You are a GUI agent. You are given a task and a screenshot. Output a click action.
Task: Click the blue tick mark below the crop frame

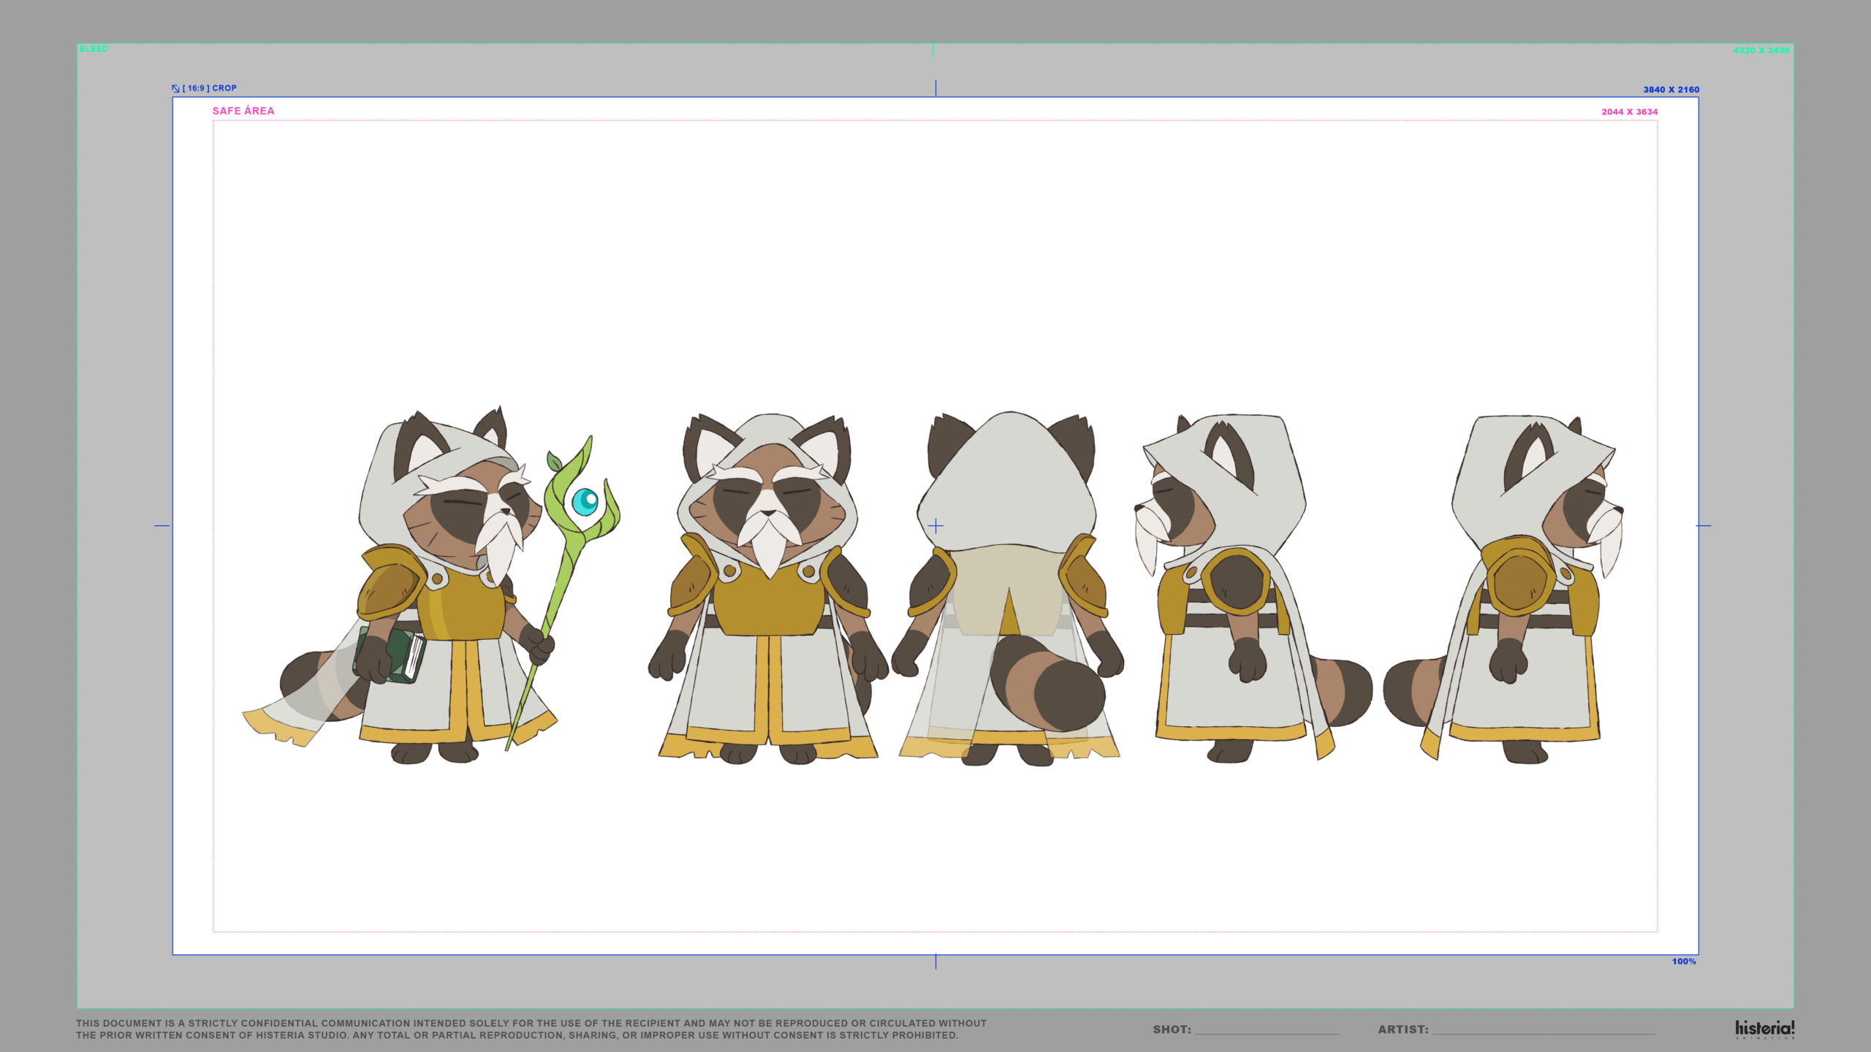pos(935,962)
